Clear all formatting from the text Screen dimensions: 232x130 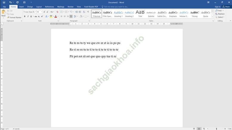tap(58, 12)
